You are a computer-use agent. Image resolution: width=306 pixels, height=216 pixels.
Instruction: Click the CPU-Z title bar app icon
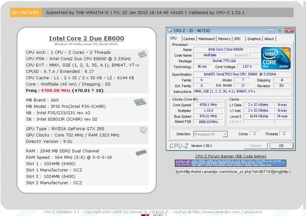pyautogui.click(x=170, y=31)
